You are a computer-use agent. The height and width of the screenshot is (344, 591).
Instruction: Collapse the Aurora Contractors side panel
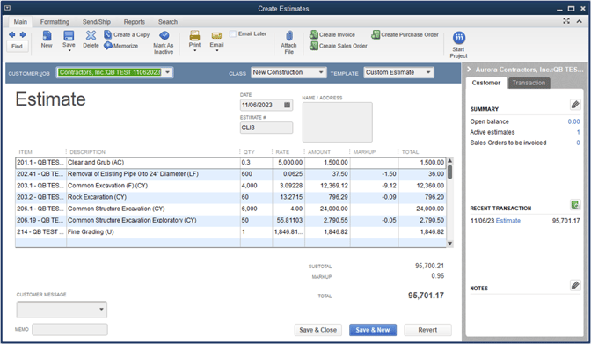(x=469, y=69)
